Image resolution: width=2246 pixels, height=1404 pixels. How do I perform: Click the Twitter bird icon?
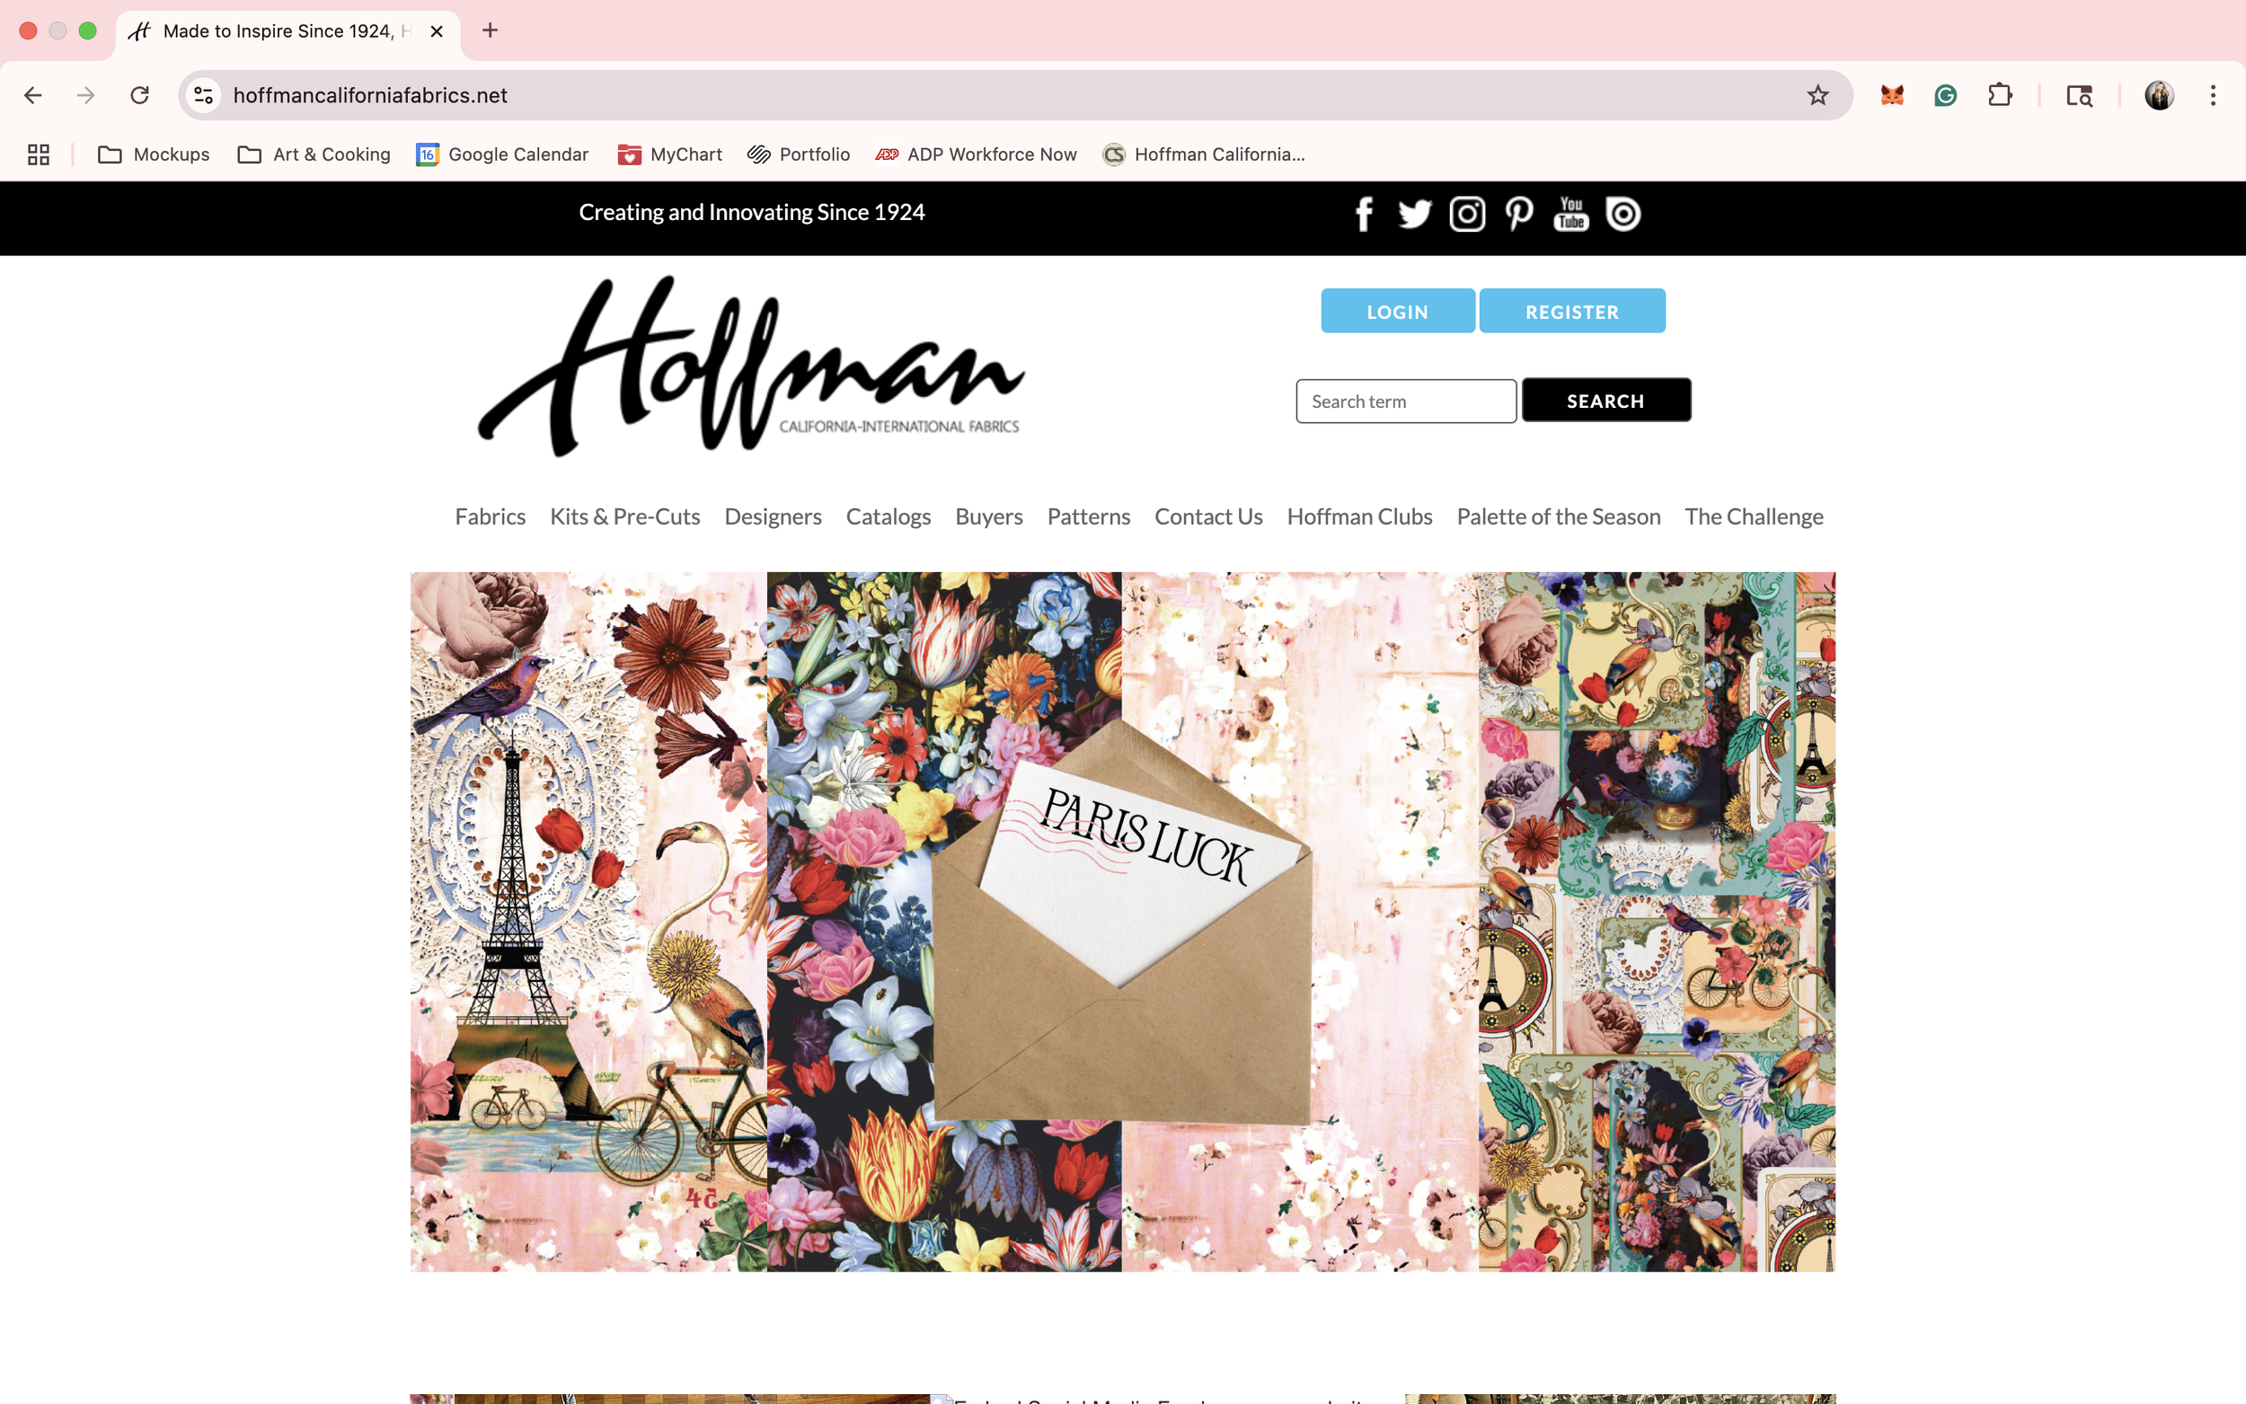(x=1414, y=215)
